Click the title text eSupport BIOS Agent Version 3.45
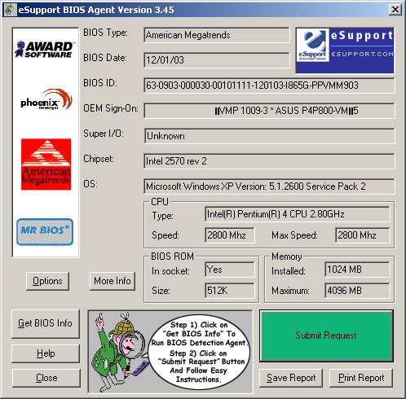 [96, 10]
